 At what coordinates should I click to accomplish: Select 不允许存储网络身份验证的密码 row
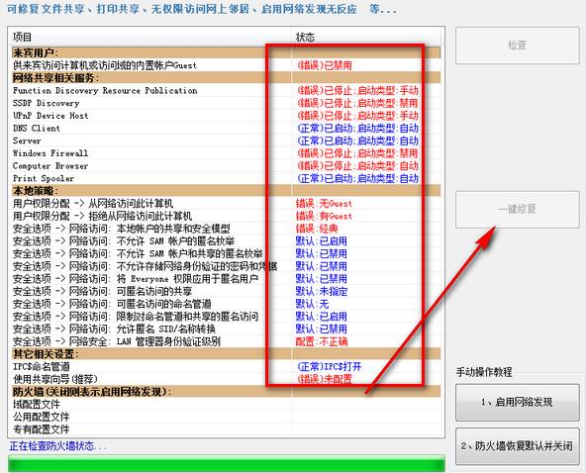coord(226,266)
